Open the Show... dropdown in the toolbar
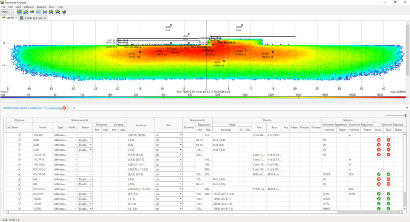This screenshot has height=222, width=410. (7, 12)
